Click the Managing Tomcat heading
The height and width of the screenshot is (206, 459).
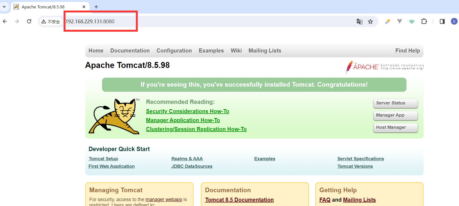(x=116, y=190)
